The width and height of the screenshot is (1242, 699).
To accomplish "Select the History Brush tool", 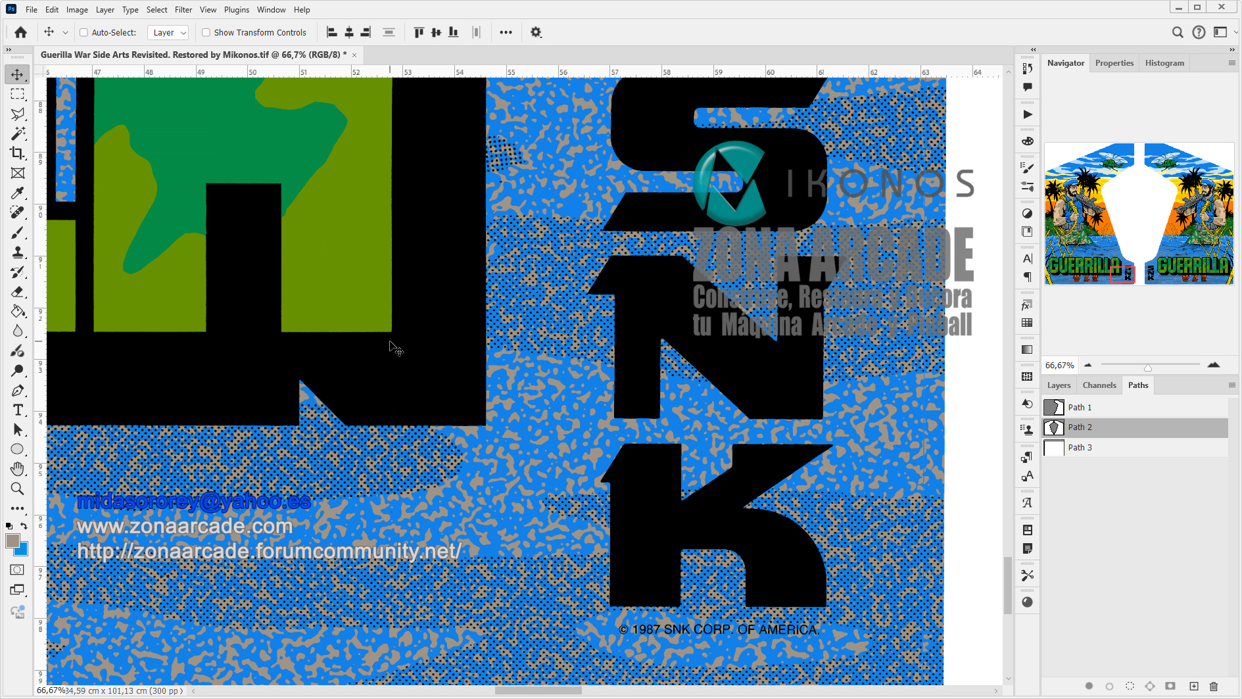I will click(18, 272).
